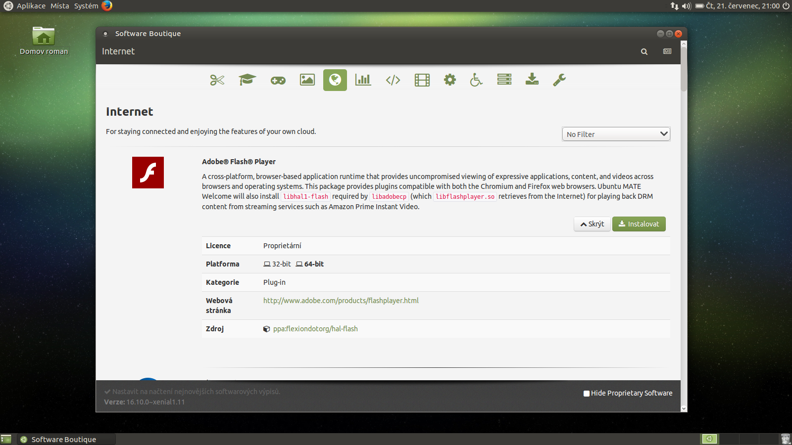The image size is (792, 445).
Task: Open the Aplikace menu
Action: tap(31, 6)
